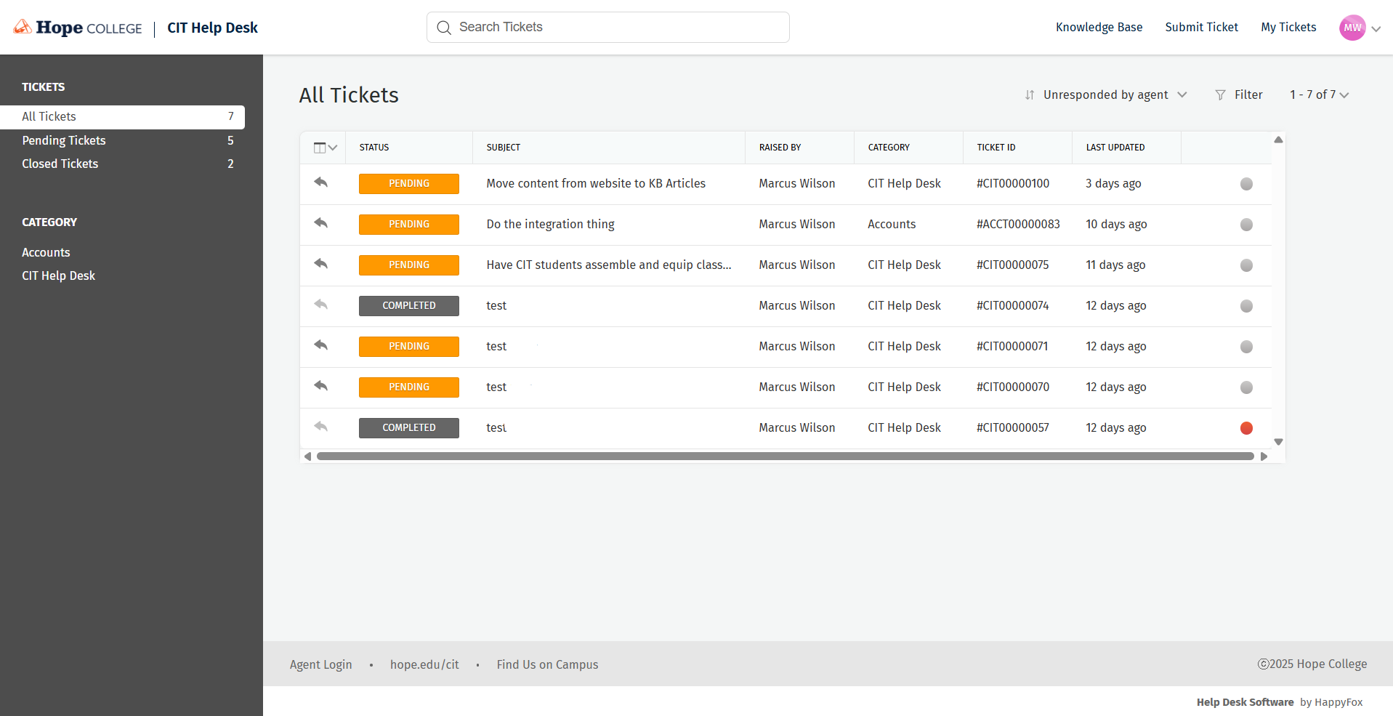
Task: Open the MW user avatar
Action: [x=1352, y=28]
